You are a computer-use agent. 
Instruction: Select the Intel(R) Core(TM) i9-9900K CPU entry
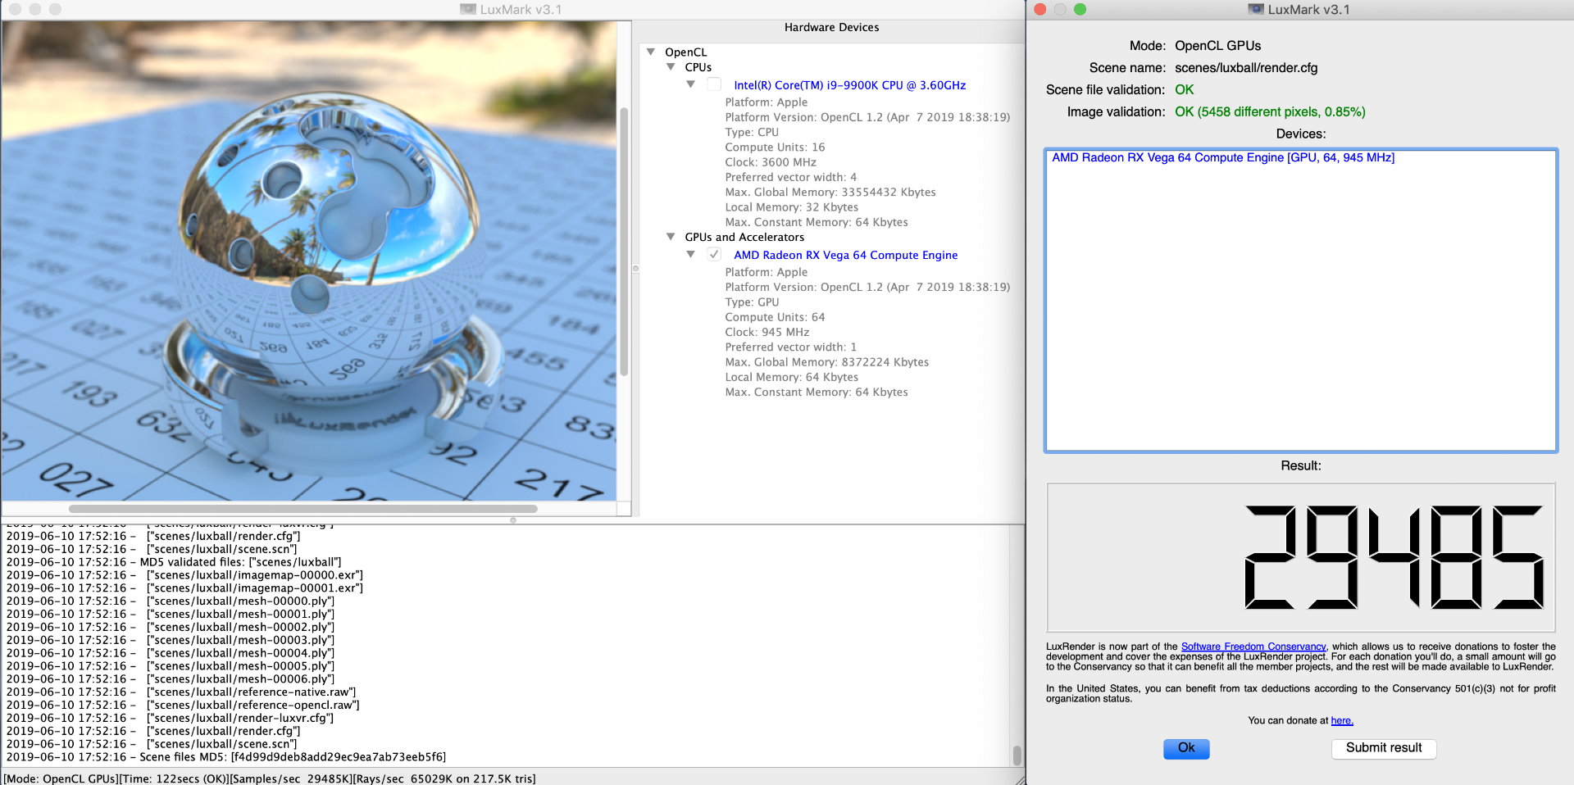coord(849,85)
